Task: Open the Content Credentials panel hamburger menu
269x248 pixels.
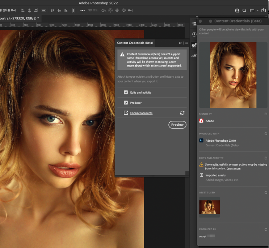Action: click(x=187, y=43)
